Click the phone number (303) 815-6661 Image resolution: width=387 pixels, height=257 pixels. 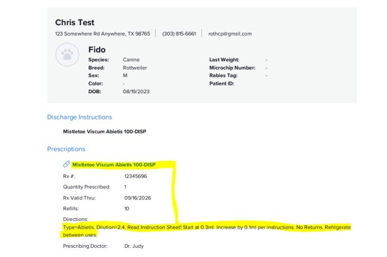click(x=179, y=33)
